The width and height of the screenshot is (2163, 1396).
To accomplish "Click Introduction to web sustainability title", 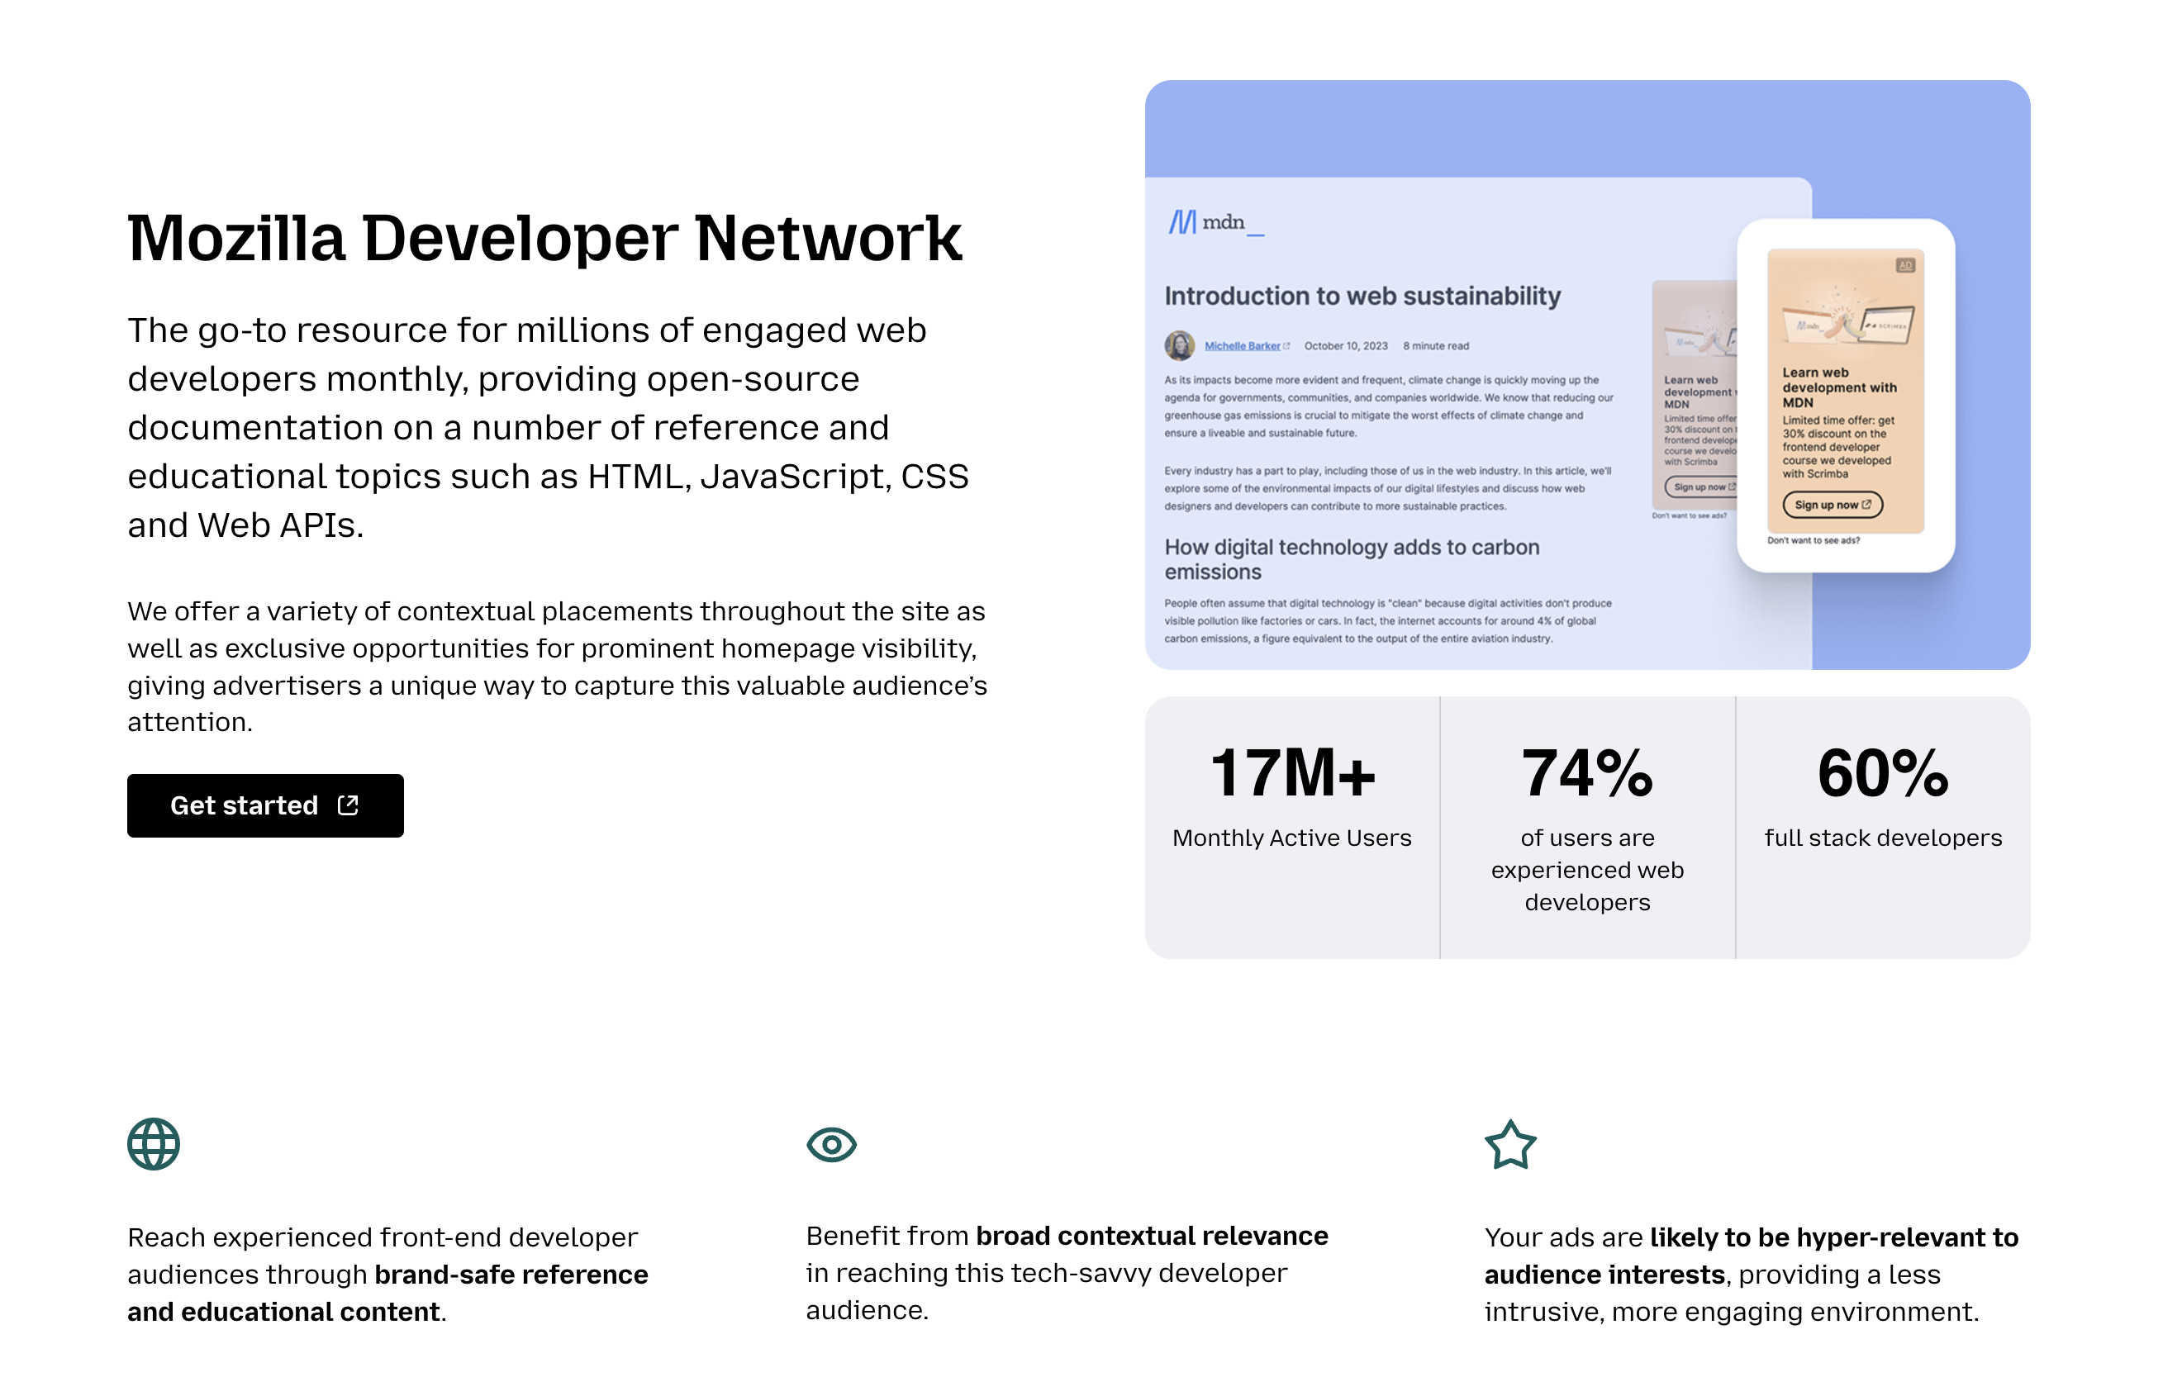I will point(1362,296).
